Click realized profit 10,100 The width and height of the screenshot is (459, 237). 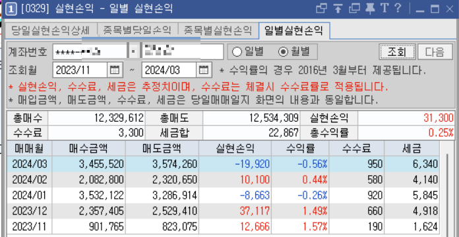255,180
